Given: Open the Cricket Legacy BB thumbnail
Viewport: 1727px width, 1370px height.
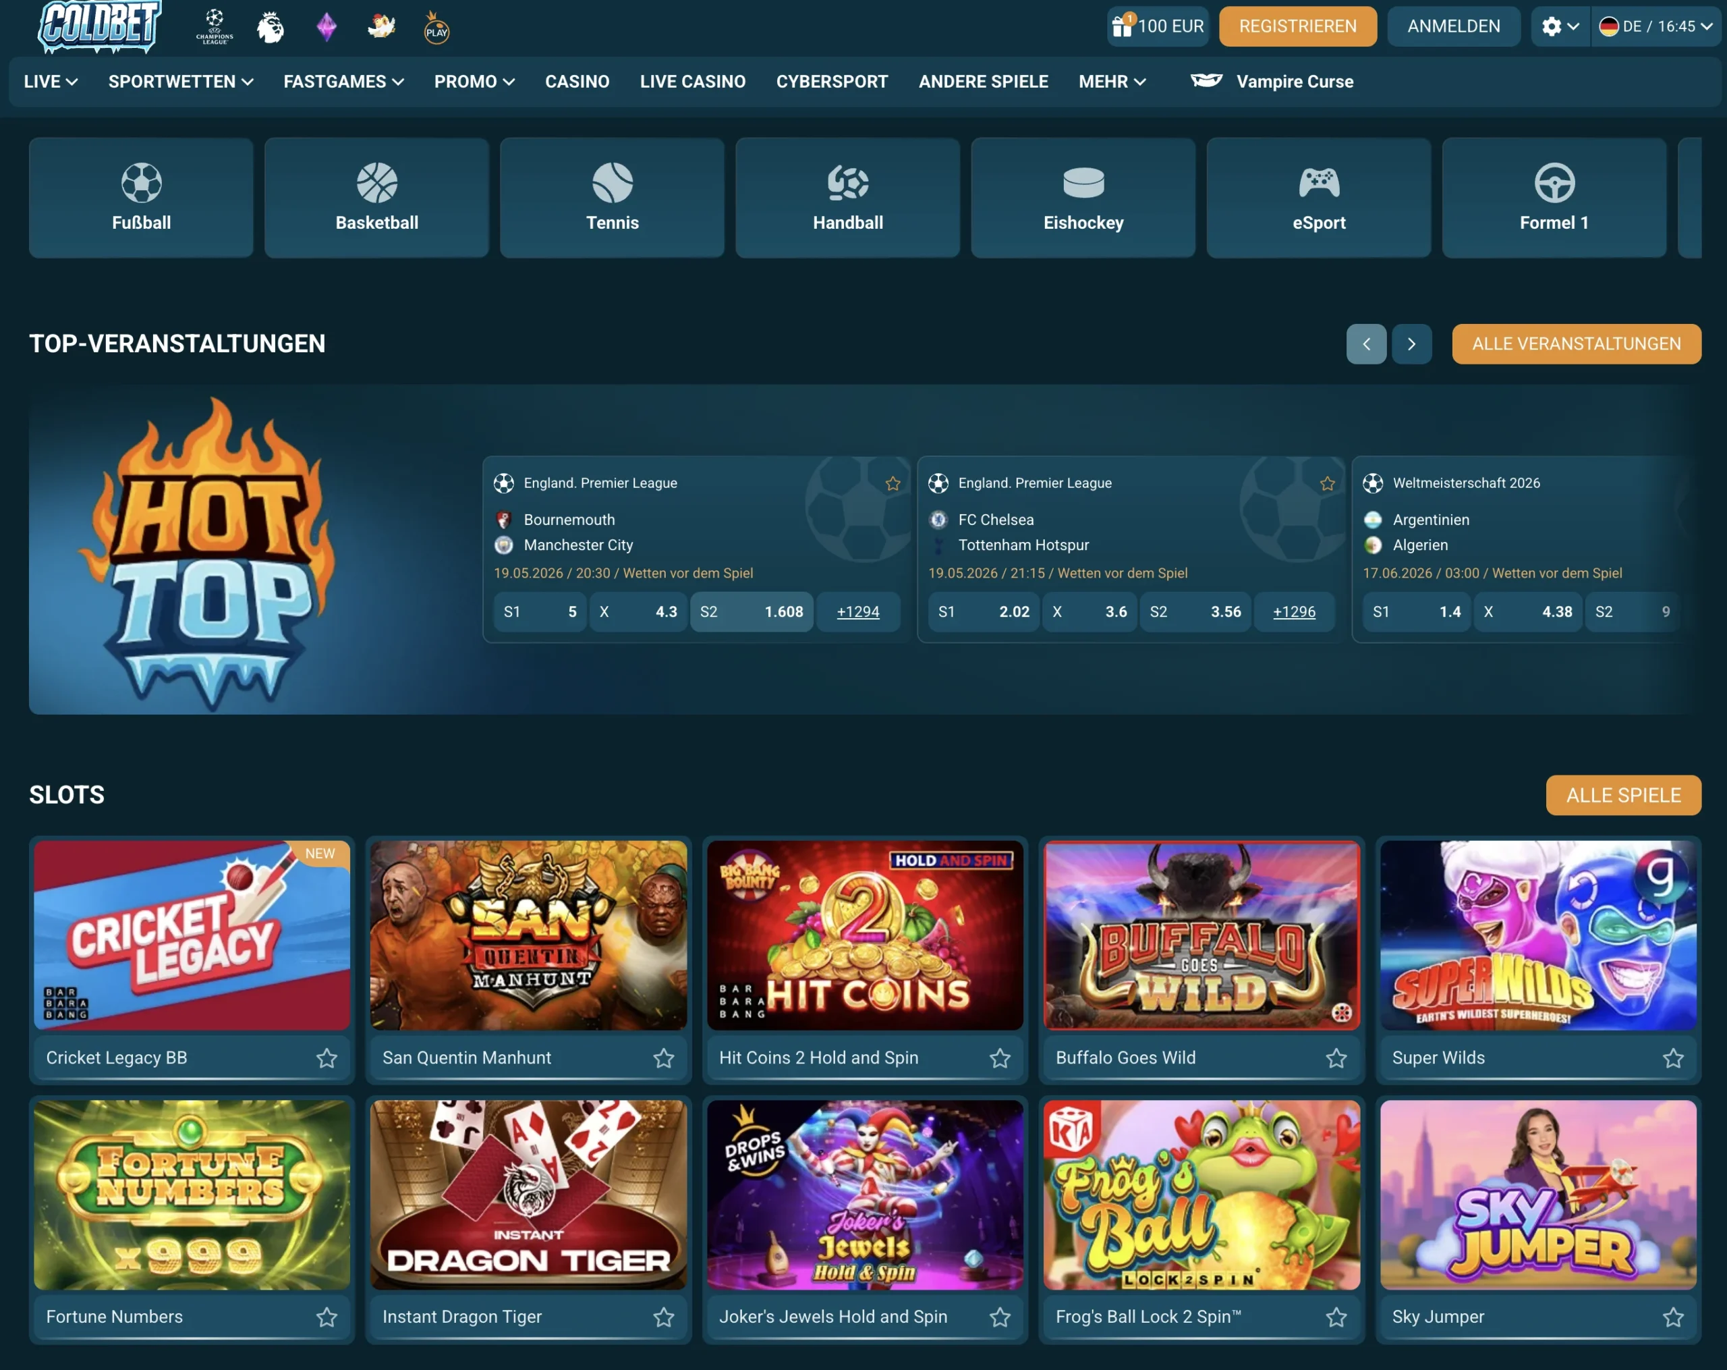Looking at the screenshot, I should click(x=192, y=935).
